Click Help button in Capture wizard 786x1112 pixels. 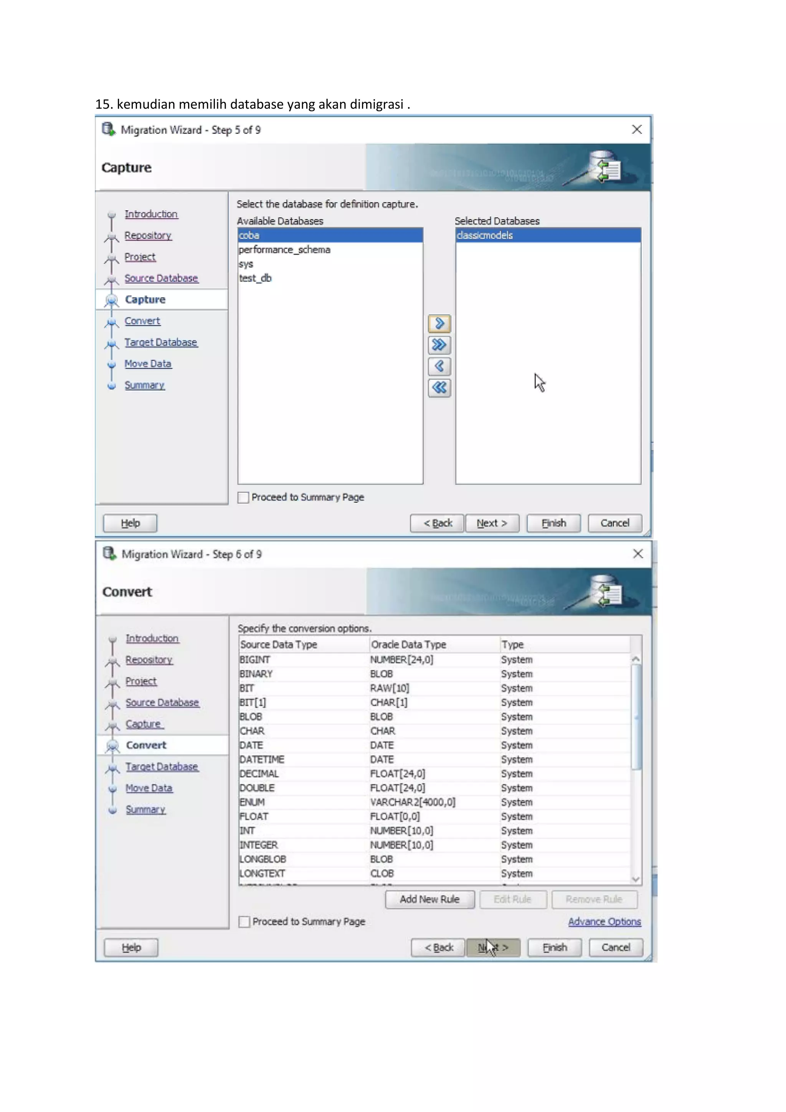[130, 523]
